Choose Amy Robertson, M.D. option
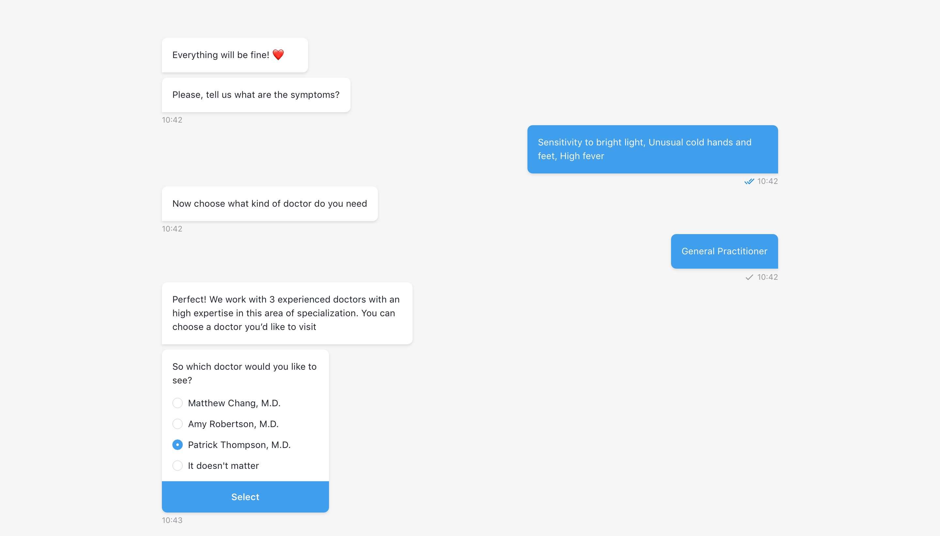 [177, 424]
